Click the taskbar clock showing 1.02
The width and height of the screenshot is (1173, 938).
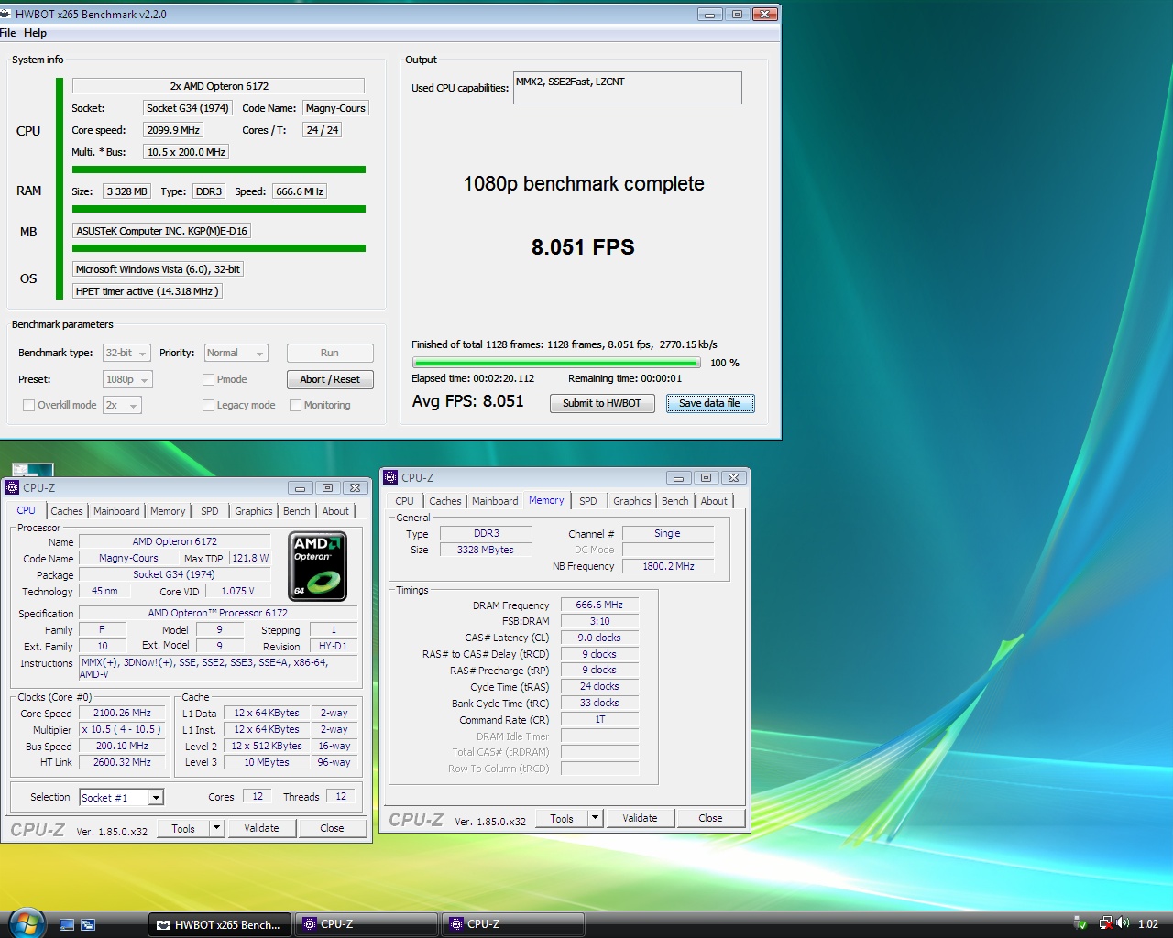coord(1148,924)
